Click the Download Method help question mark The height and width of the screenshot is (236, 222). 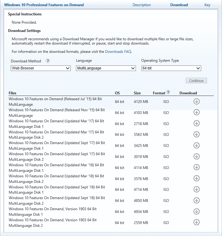coord(48,61)
